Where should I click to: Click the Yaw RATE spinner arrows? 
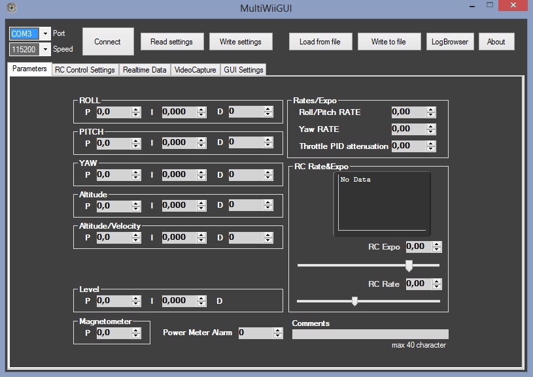430,129
